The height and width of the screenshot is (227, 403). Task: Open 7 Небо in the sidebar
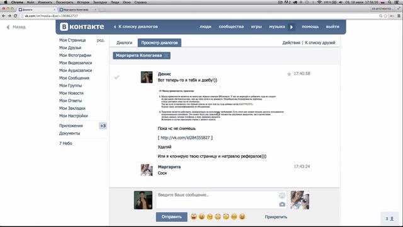click(65, 143)
